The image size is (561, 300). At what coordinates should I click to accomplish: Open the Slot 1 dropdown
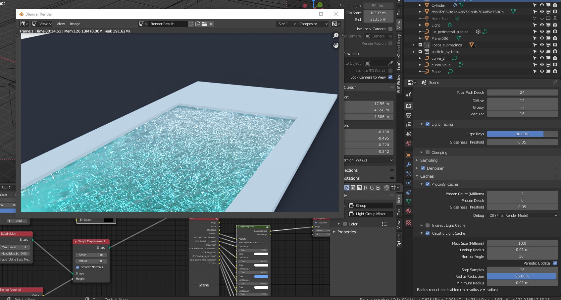tap(286, 24)
